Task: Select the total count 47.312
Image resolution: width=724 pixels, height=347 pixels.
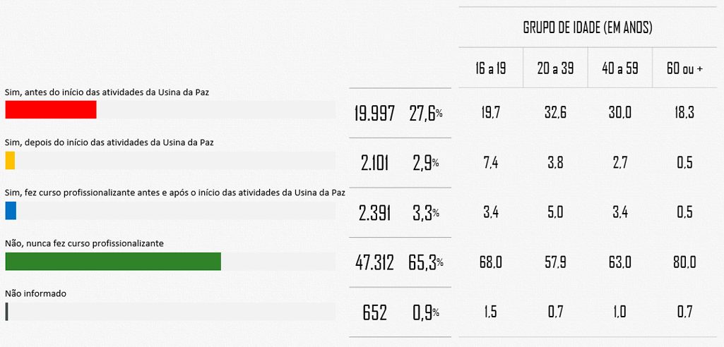Action: (x=374, y=262)
